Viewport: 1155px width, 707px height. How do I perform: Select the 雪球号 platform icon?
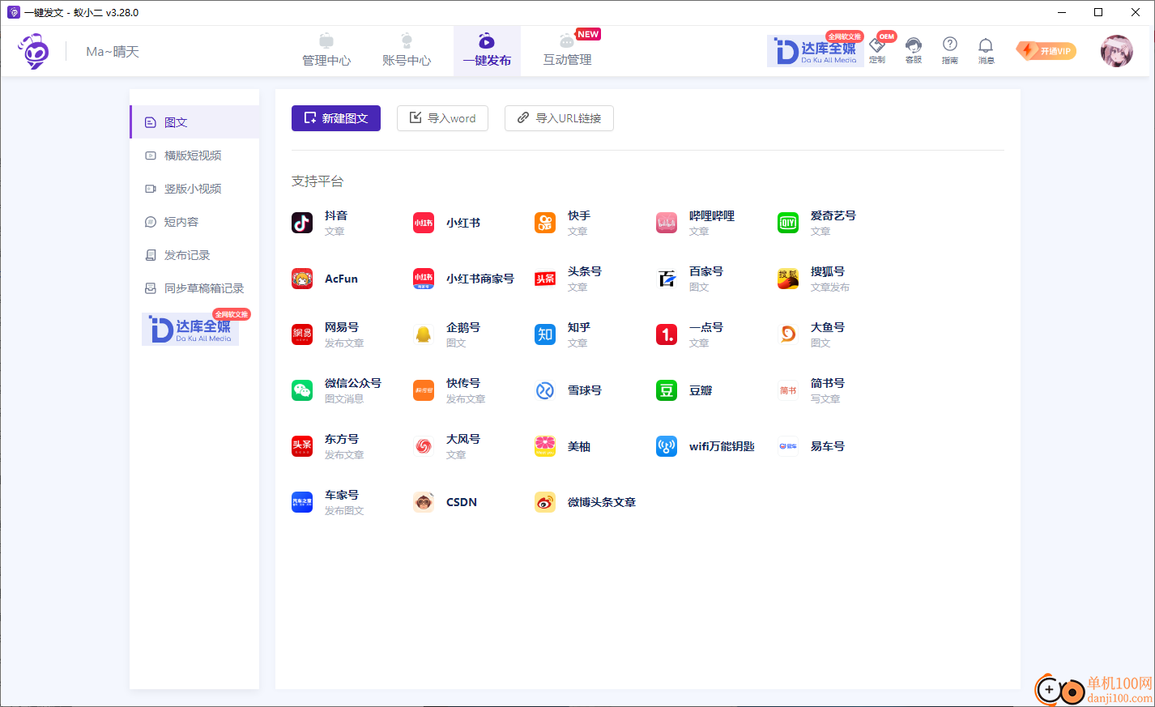pyautogui.click(x=545, y=390)
